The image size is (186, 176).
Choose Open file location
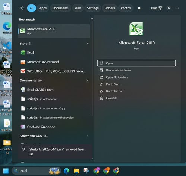pos(137,77)
